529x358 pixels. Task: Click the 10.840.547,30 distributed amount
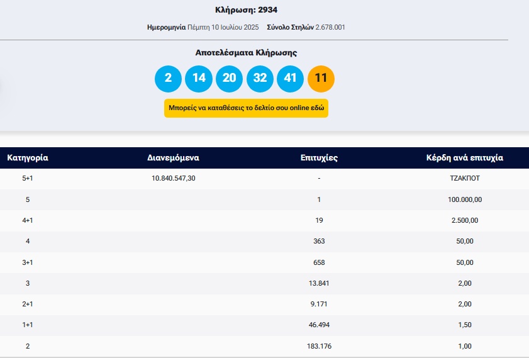click(x=174, y=179)
